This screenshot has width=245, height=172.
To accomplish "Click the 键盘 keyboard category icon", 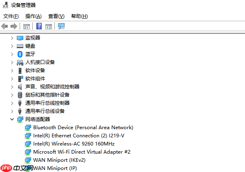I will [x=20, y=46].
